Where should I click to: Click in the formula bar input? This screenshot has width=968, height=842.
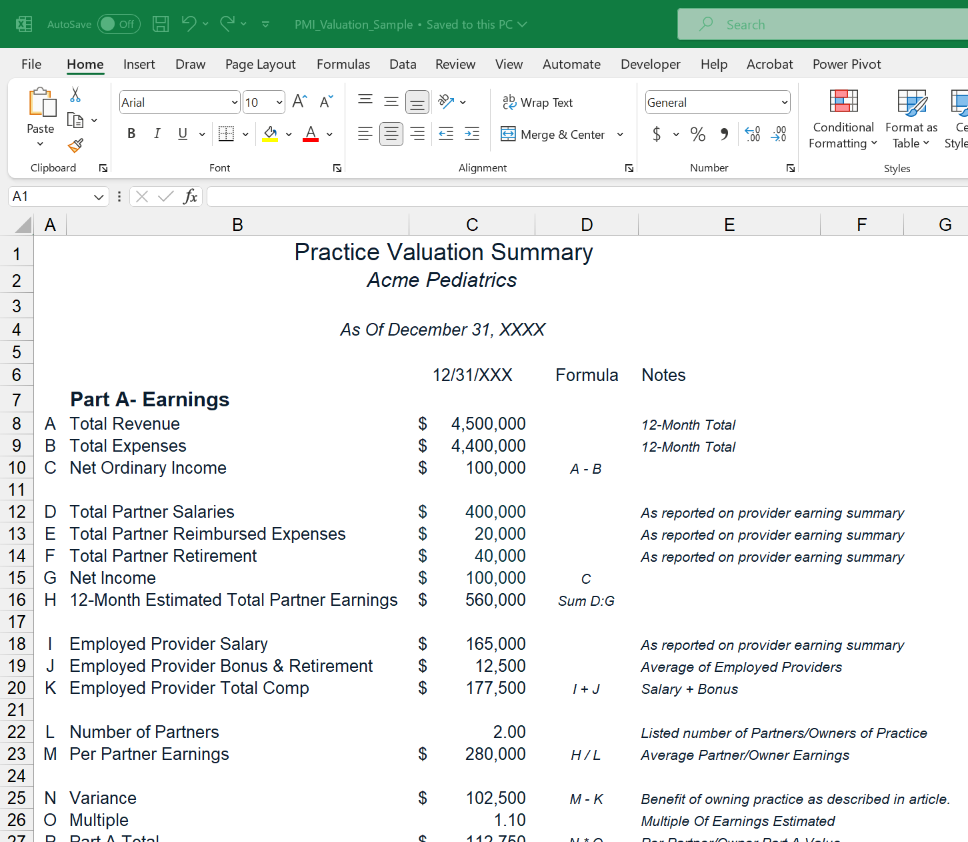click(587, 196)
